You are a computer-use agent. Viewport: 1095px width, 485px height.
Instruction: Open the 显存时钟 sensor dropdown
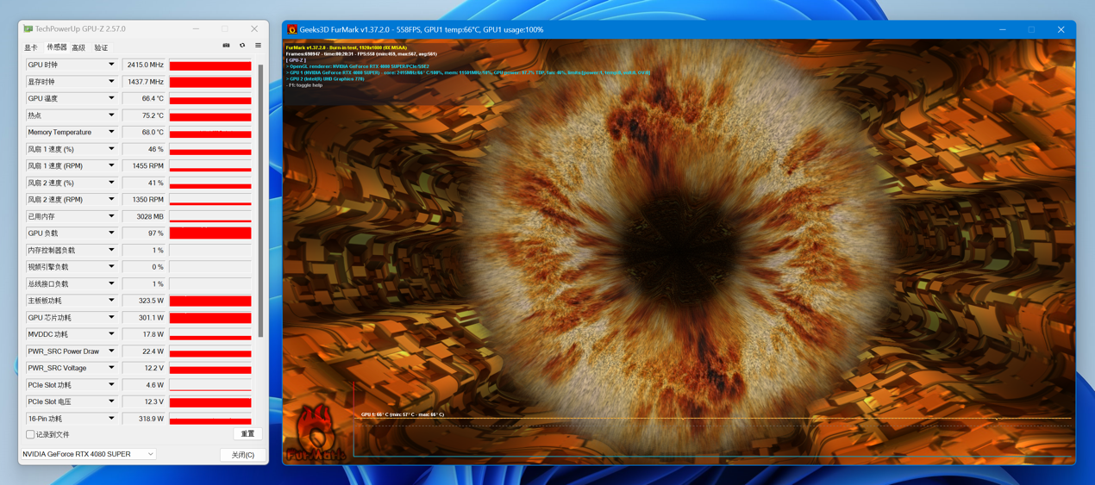(111, 82)
